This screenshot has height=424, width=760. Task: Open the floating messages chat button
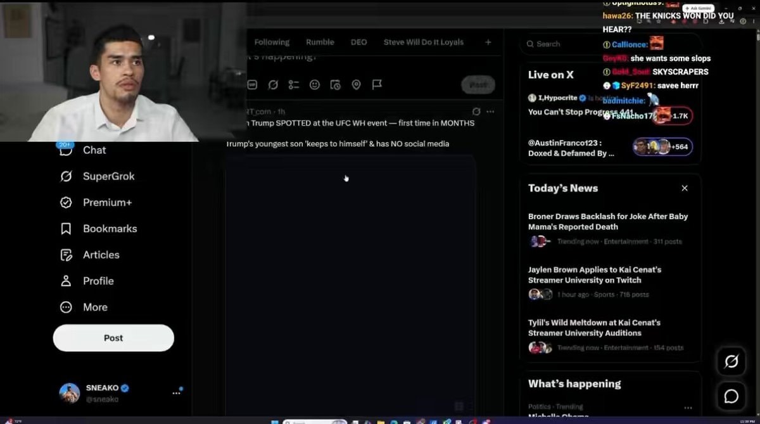(731, 396)
